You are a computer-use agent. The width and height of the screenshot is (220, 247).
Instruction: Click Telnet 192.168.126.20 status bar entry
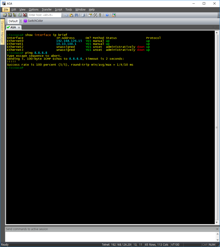[117, 245]
